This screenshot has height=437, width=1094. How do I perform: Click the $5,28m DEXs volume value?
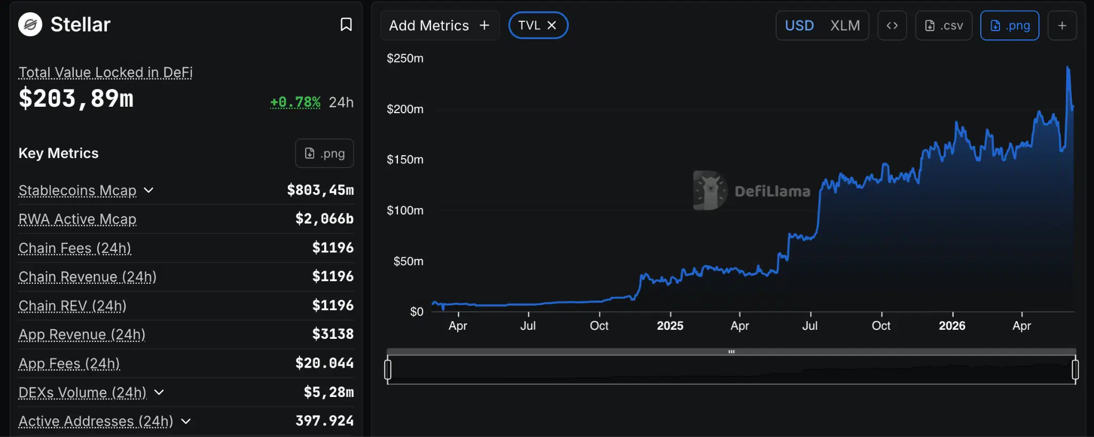329,392
